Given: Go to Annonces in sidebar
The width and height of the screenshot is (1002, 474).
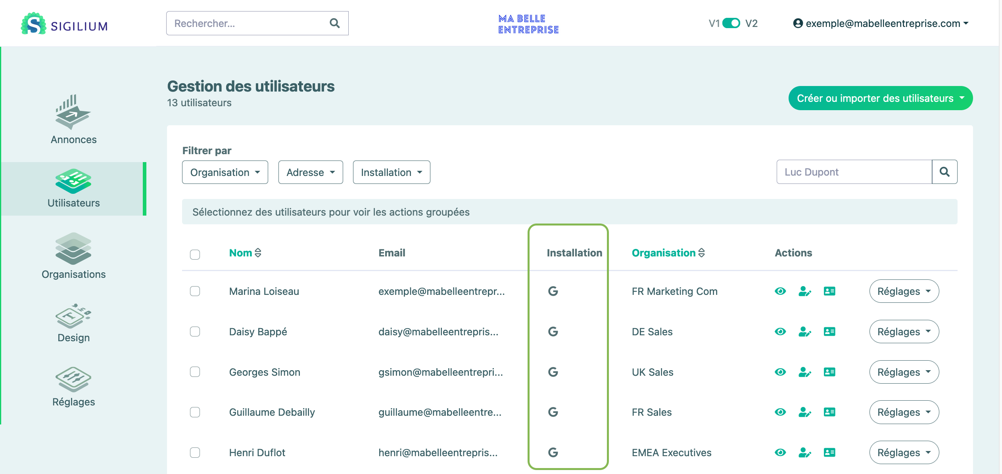Looking at the screenshot, I should tap(73, 119).
